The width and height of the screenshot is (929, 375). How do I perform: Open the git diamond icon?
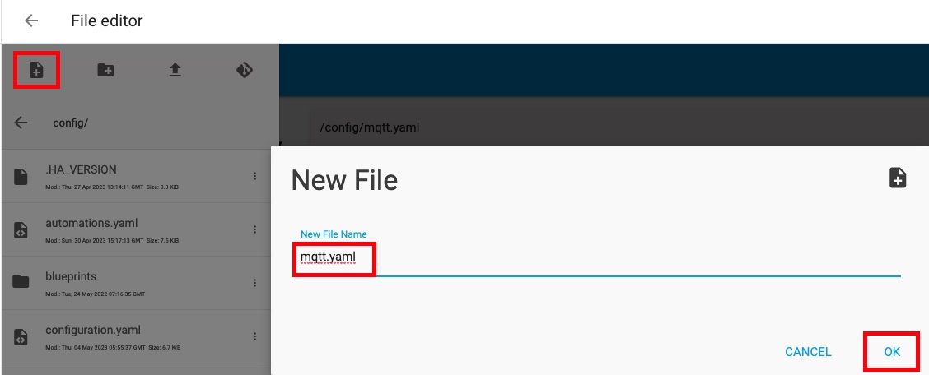245,71
